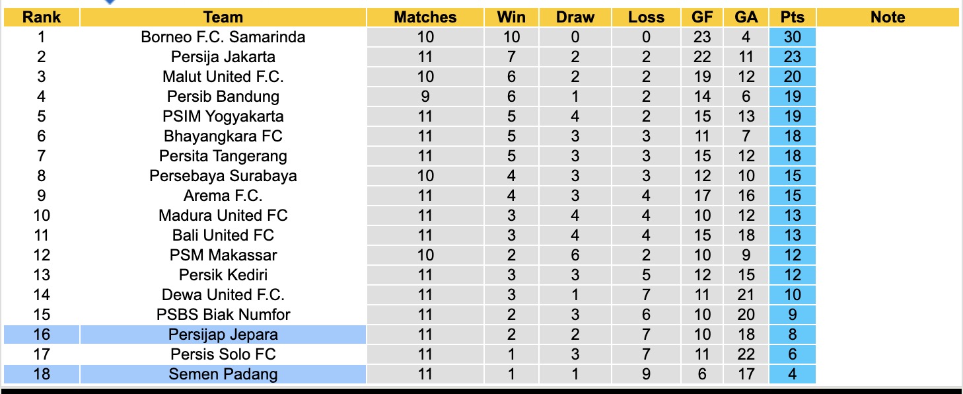Click Borneo's 30 points cell
963x394 pixels.
(792, 37)
